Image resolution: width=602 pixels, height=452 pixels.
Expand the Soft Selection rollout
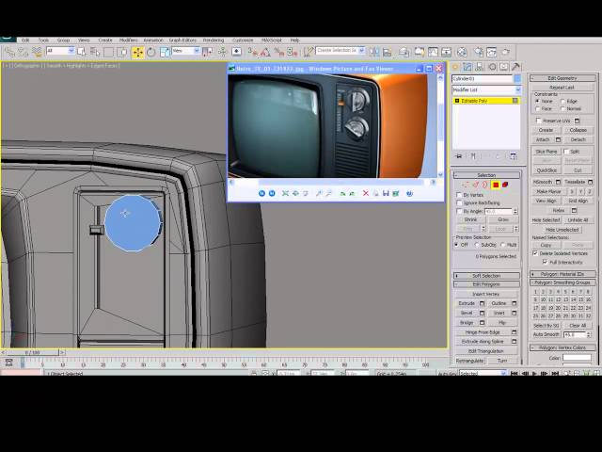(x=486, y=276)
